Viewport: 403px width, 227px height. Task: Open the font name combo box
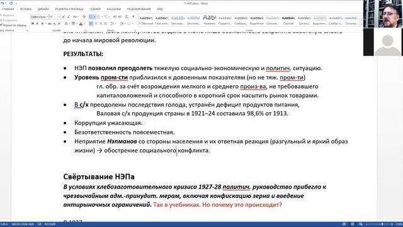[x=39, y=17]
